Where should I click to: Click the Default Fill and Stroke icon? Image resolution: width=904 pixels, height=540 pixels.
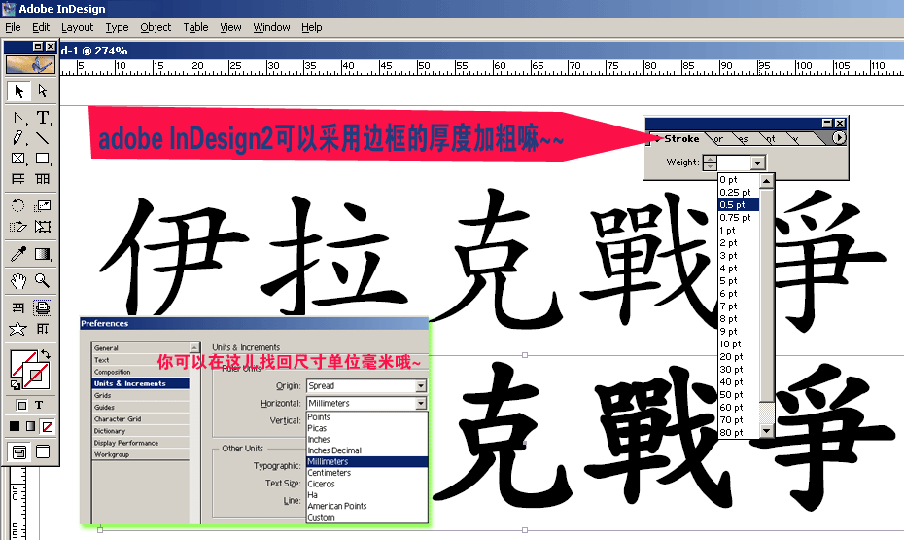(16, 384)
